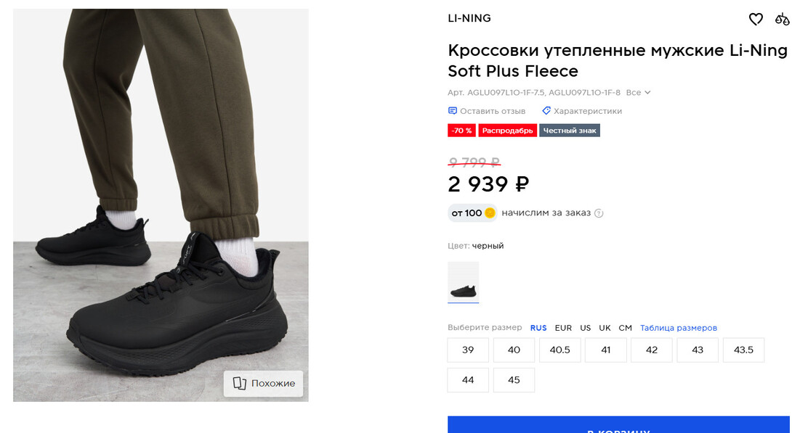Select the black color swatch thumbnail

click(463, 281)
